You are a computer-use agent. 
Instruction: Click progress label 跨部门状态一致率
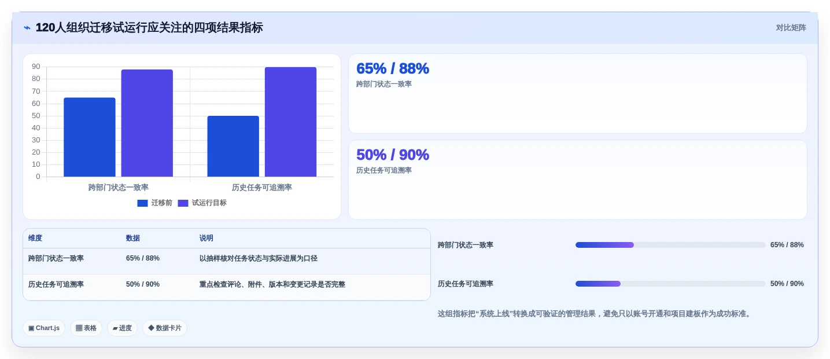[x=466, y=245]
